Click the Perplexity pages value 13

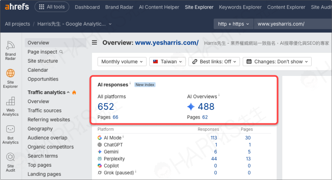pyautogui.click(x=248, y=159)
